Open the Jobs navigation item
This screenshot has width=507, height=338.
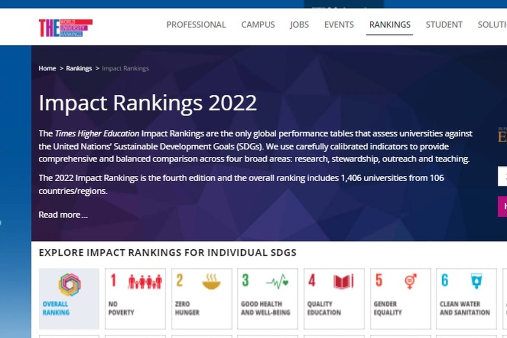(x=300, y=25)
